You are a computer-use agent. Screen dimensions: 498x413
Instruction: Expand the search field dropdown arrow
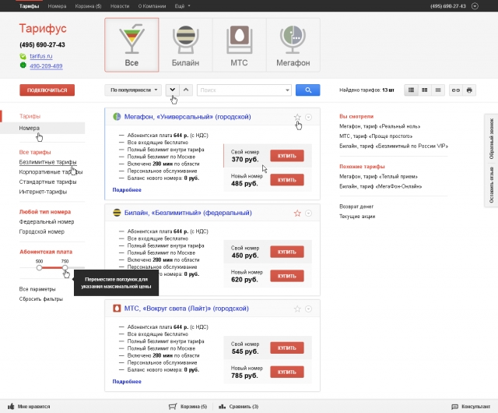pos(287,90)
